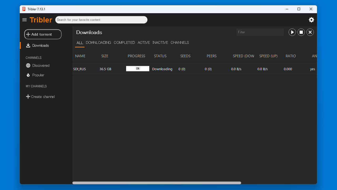Sort by the SIZE column header
The height and width of the screenshot is (190, 337).
coord(105,56)
